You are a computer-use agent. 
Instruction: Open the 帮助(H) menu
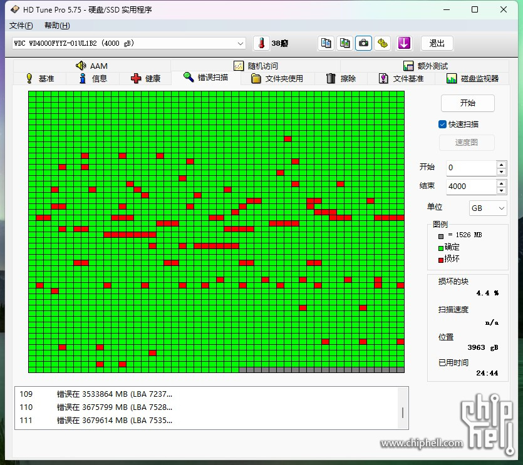pos(57,26)
